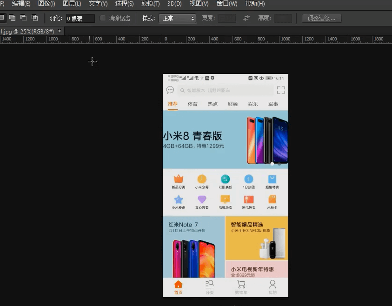
Task: Select the 财经 tab in mockup
Action: [x=233, y=104]
